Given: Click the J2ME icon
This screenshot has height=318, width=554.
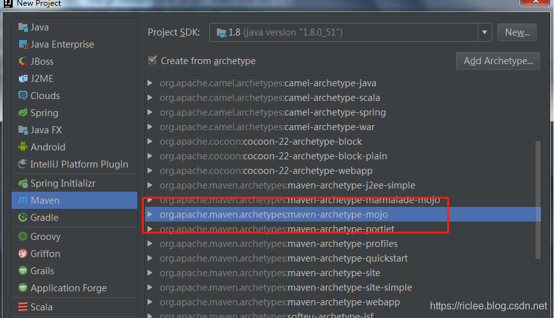Looking at the screenshot, I should click(23, 78).
